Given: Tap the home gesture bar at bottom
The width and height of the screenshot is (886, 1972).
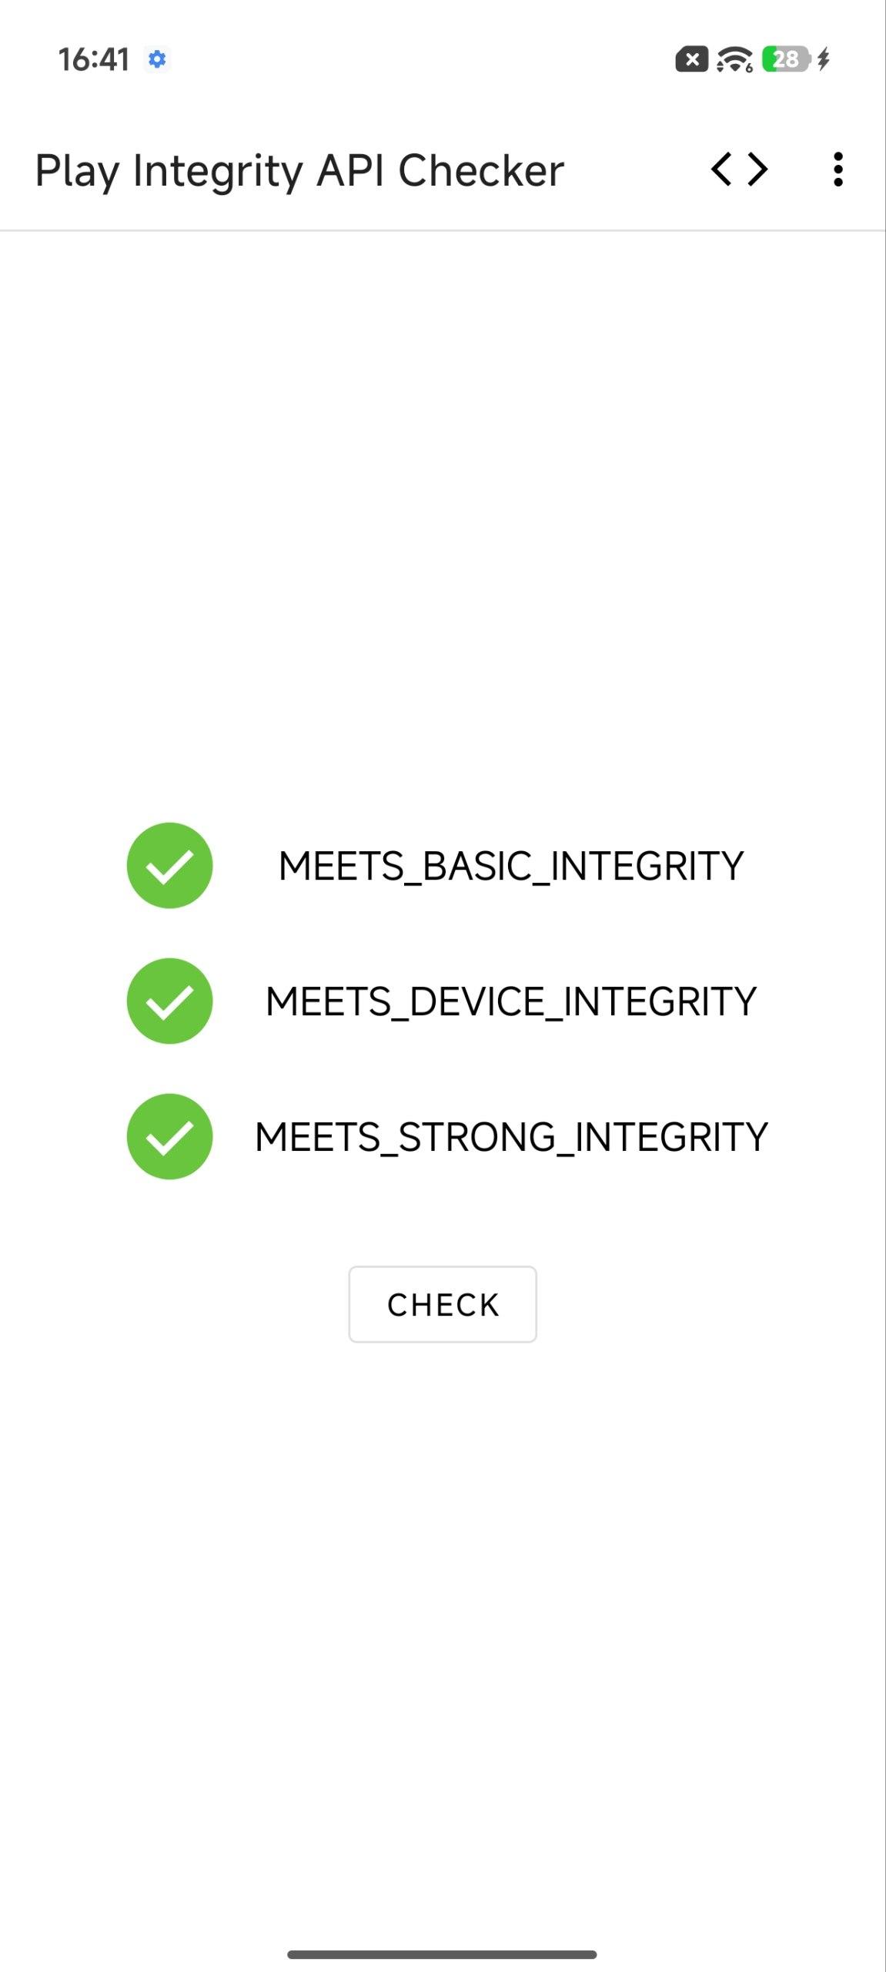Looking at the screenshot, I should click(x=443, y=1954).
